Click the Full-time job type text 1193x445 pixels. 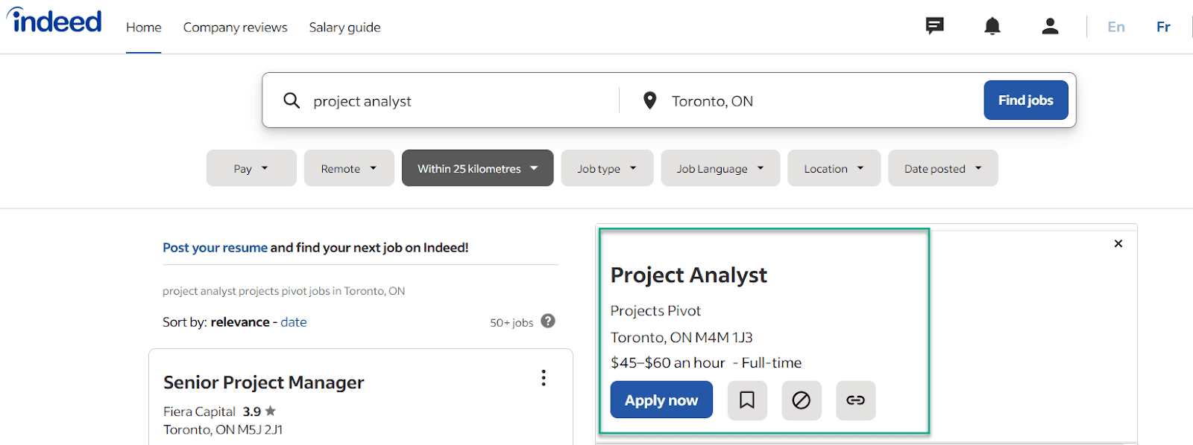(x=772, y=362)
